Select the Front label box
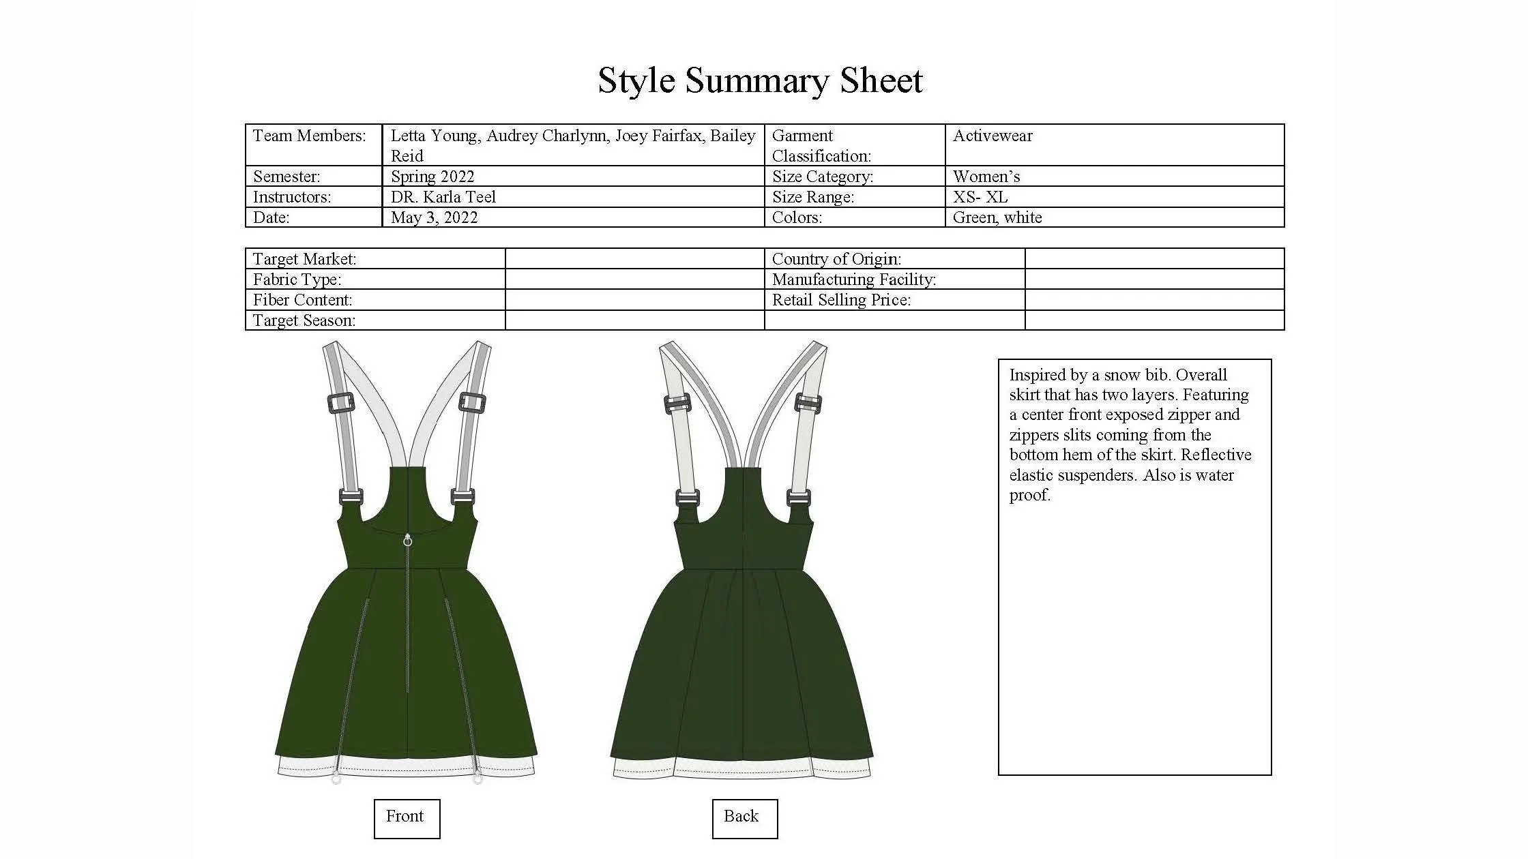This screenshot has height=859, width=1528. [x=407, y=818]
